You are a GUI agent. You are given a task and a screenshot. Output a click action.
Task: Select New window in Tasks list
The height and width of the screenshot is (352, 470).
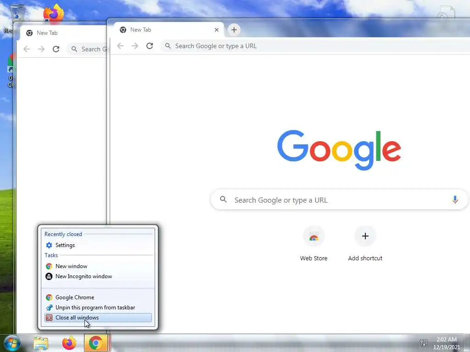coord(98,266)
